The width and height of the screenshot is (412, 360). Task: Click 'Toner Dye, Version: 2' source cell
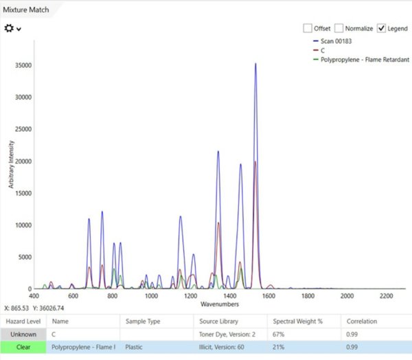point(230,334)
